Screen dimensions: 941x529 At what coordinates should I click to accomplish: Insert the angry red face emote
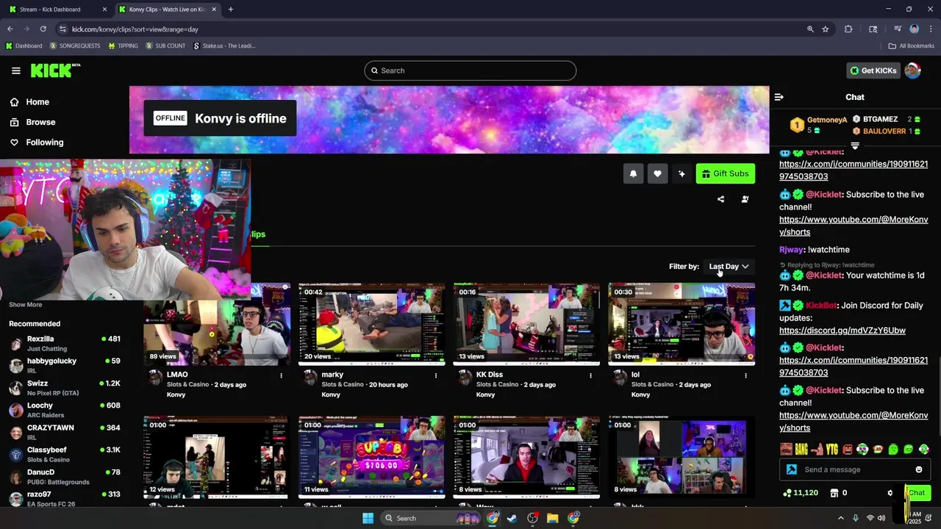[x=848, y=449]
